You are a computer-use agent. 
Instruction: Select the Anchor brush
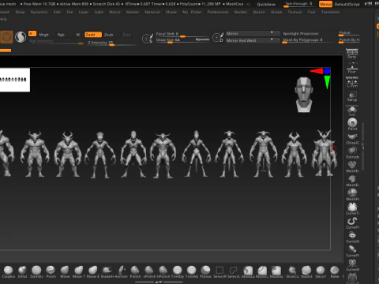[x=121, y=271]
